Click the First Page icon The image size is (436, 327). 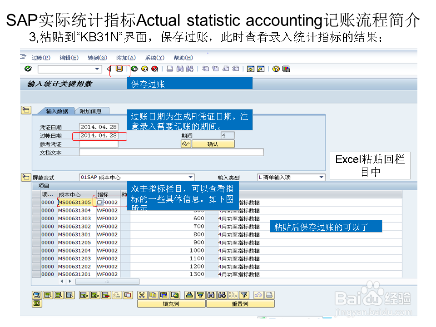tap(205, 69)
